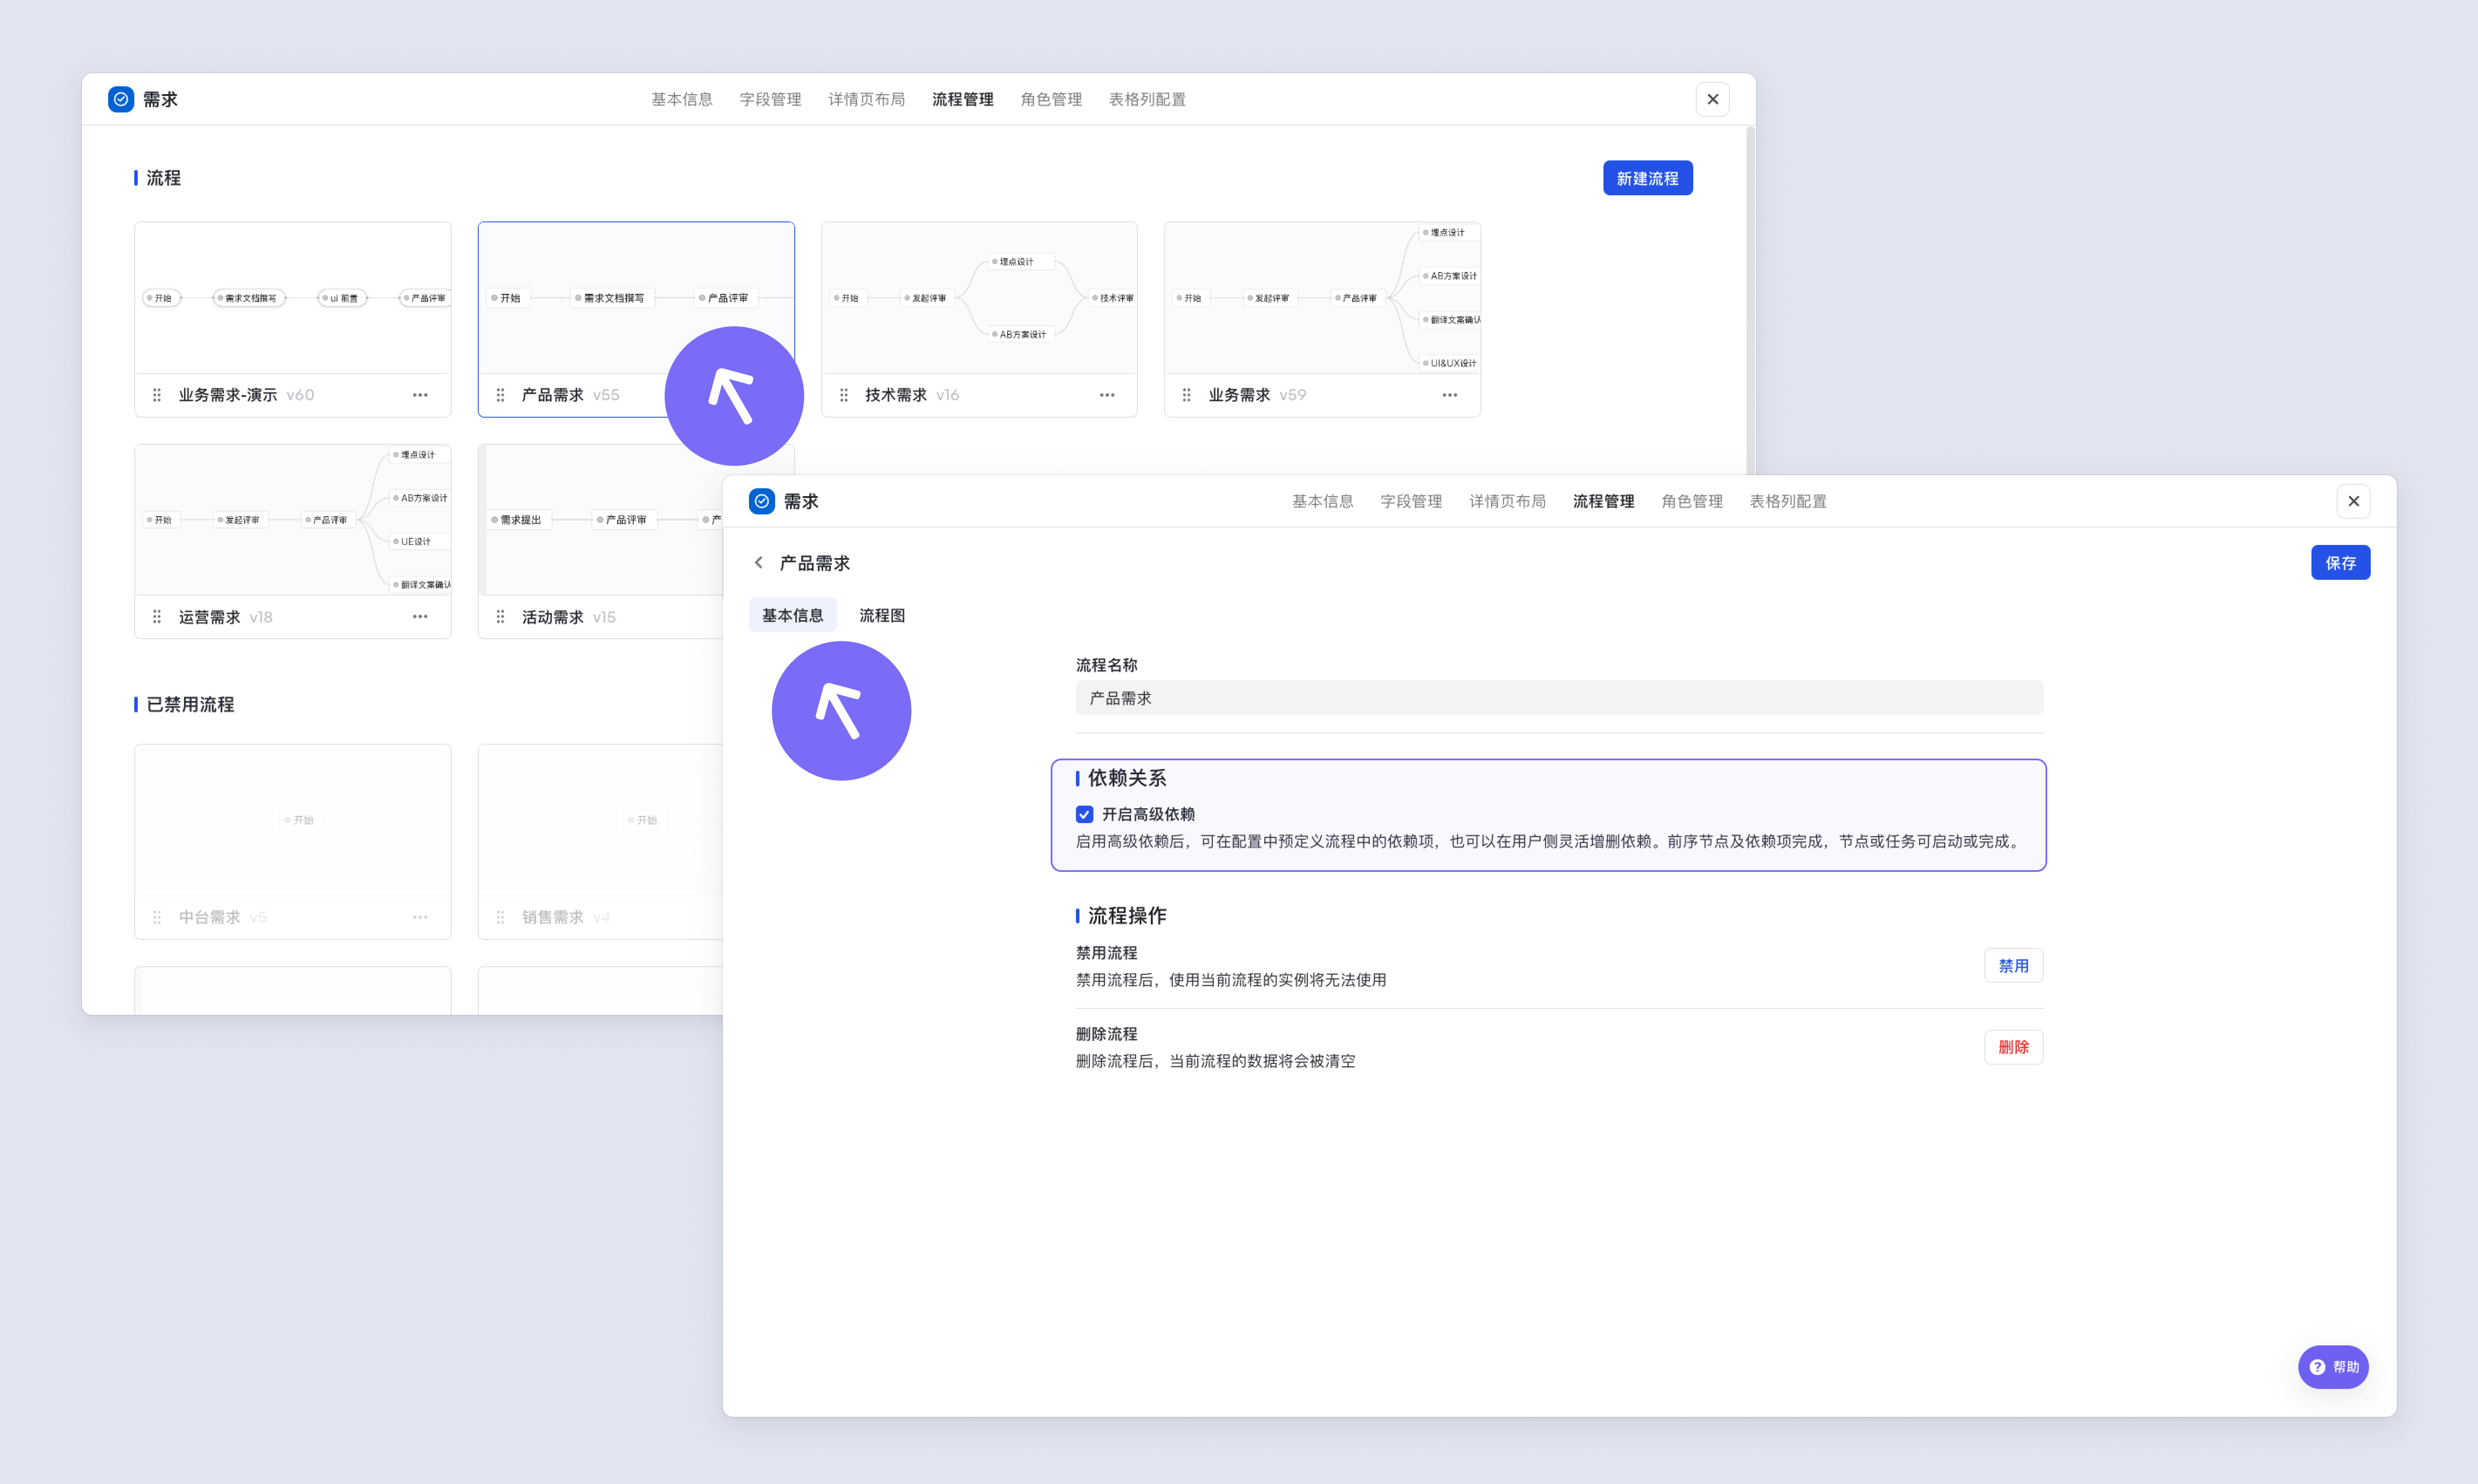Open 角色管理 tab in back window header
Image resolution: width=2478 pixels, height=1484 pixels.
pyautogui.click(x=1051, y=99)
